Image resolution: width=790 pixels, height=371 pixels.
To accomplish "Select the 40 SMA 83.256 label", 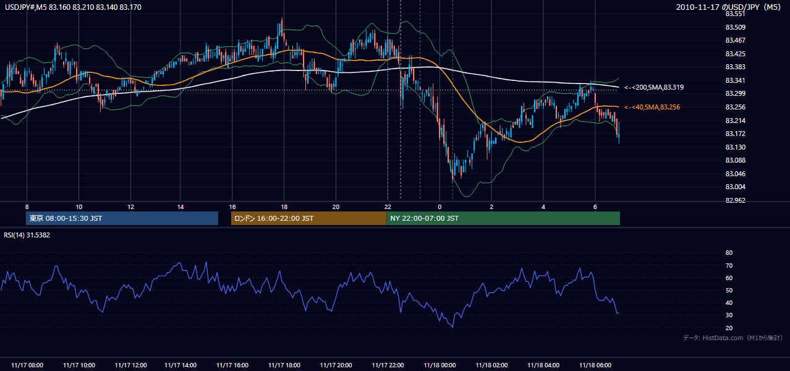I will pyautogui.click(x=652, y=107).
